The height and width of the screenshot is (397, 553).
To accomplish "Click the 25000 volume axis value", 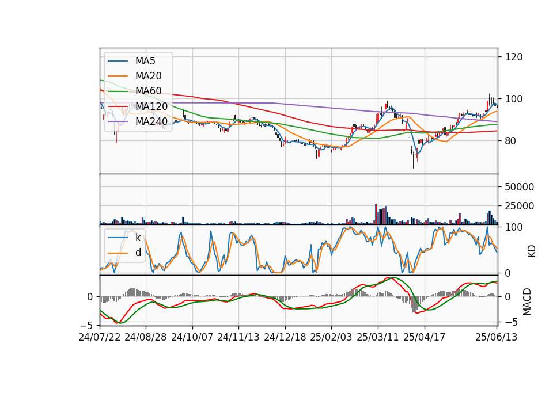I will tap(519, 206).
